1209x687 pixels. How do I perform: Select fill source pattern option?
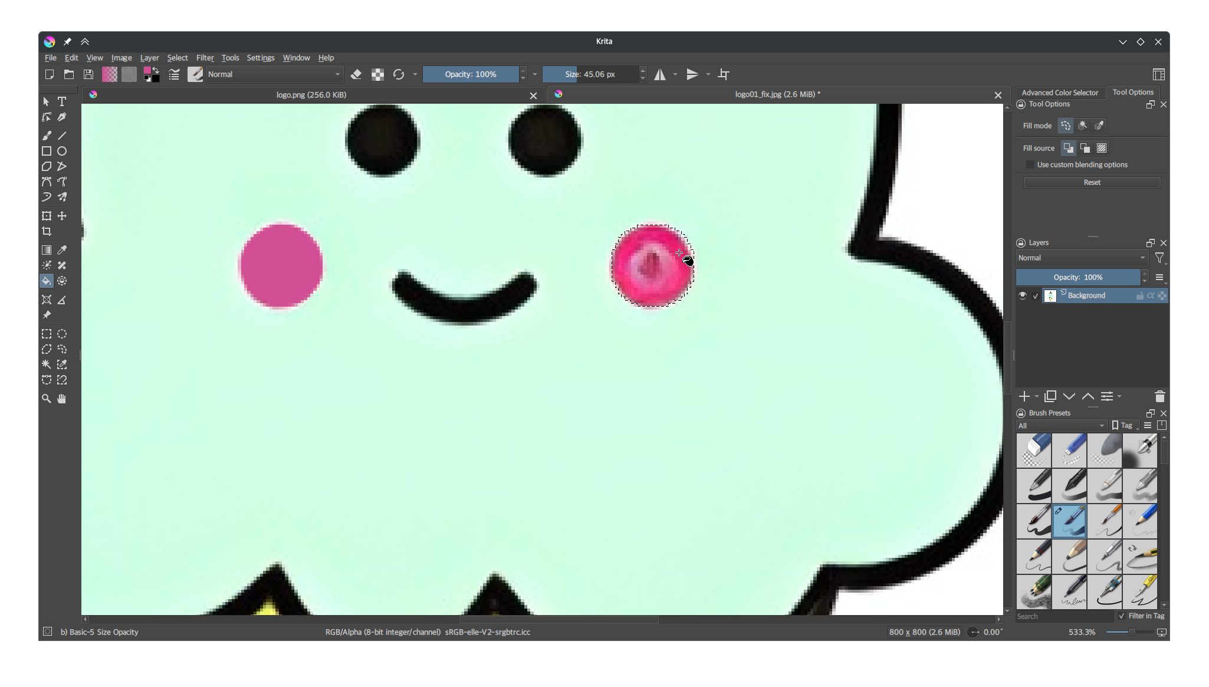pyautogui.click(x=1102, y=148)
